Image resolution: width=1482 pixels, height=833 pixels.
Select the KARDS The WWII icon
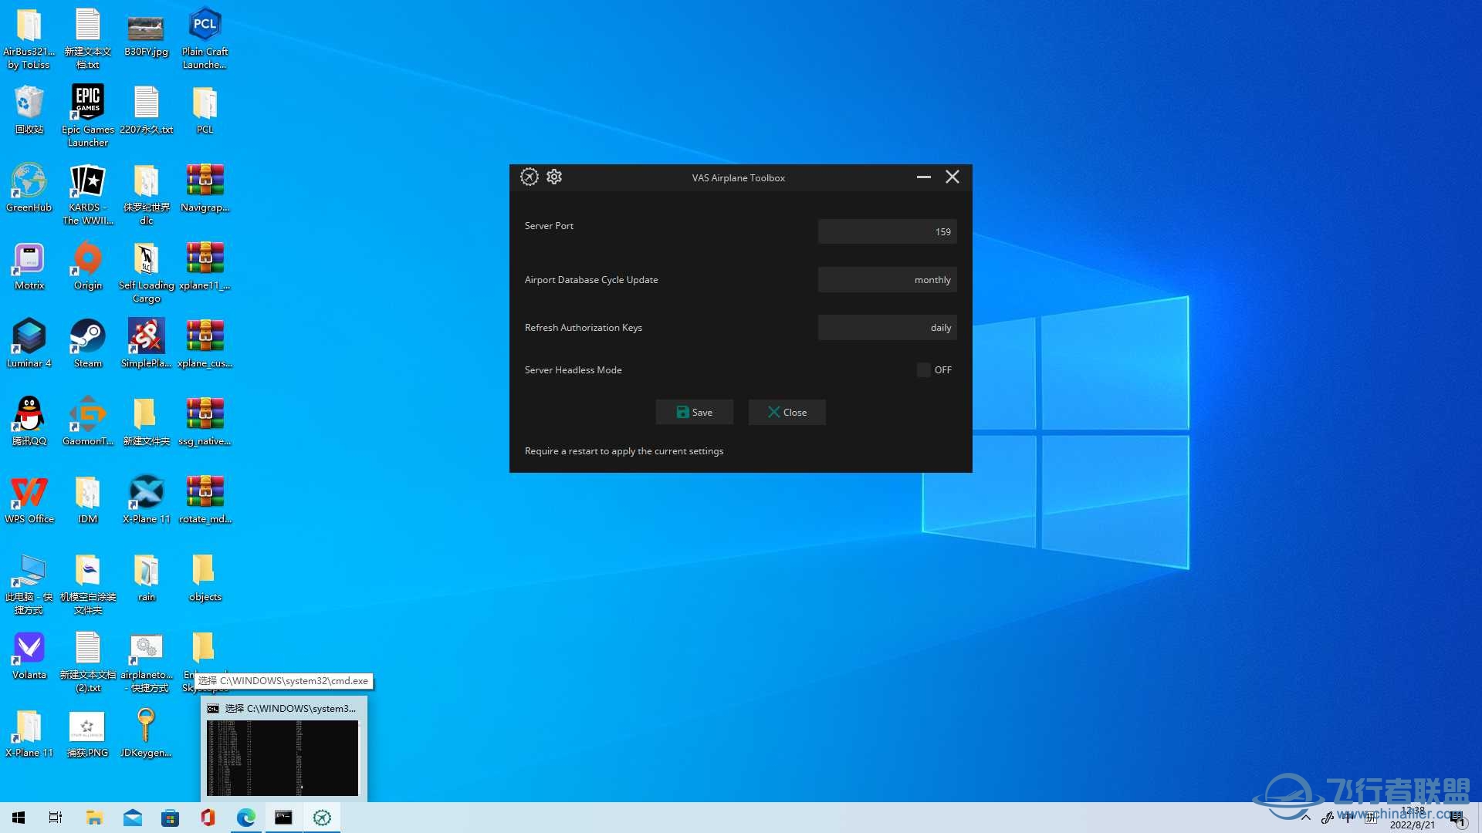[88, 194]
